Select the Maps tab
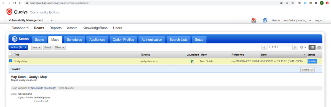 55,40
